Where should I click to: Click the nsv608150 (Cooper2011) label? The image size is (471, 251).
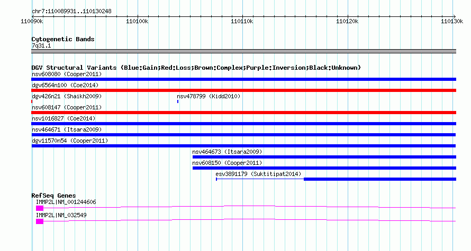point(227,163)
